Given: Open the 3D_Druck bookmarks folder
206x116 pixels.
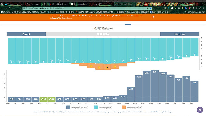Looking at the screenshot, I should [x=16, y=12].
